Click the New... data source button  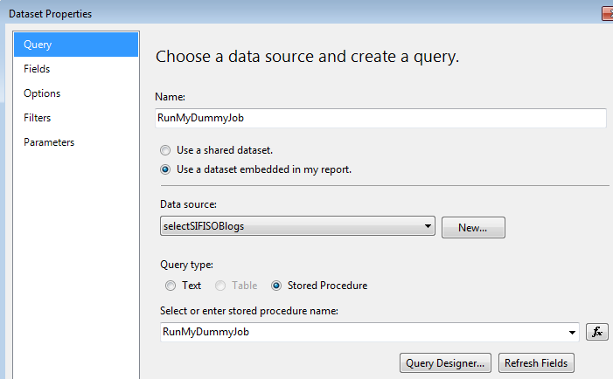(473, 228)
